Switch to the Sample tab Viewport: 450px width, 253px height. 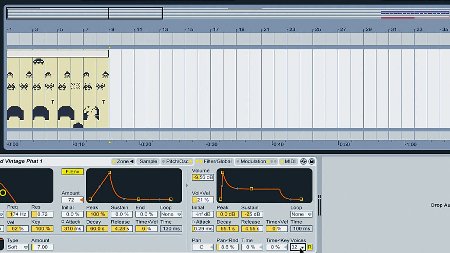coord(148,161)
